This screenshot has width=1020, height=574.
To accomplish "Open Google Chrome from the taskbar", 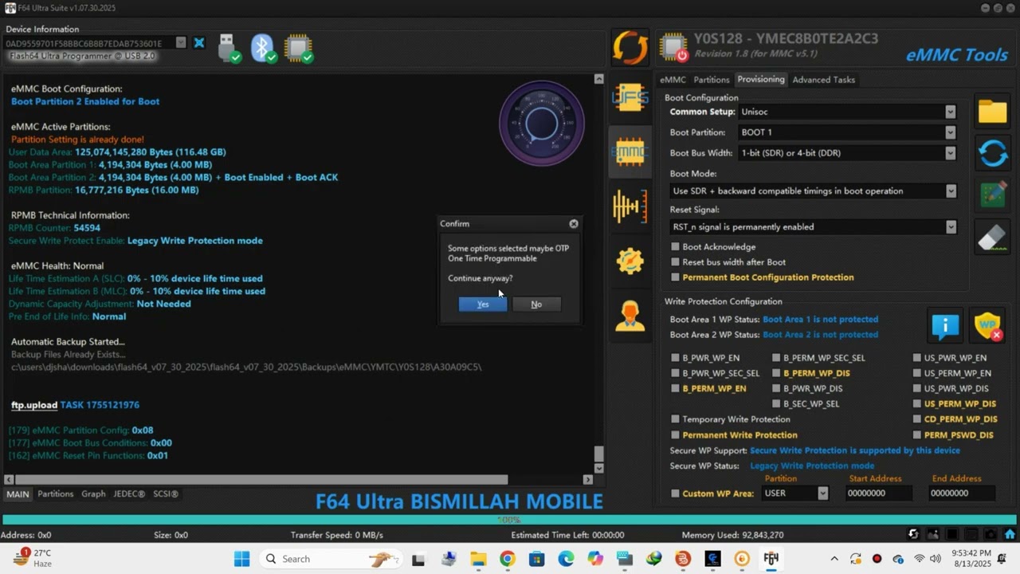I will (507, 559).
